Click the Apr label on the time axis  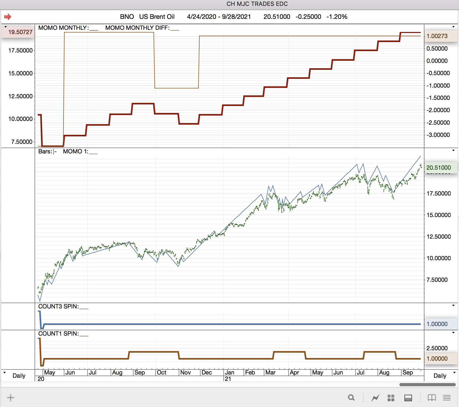(294, 372)
